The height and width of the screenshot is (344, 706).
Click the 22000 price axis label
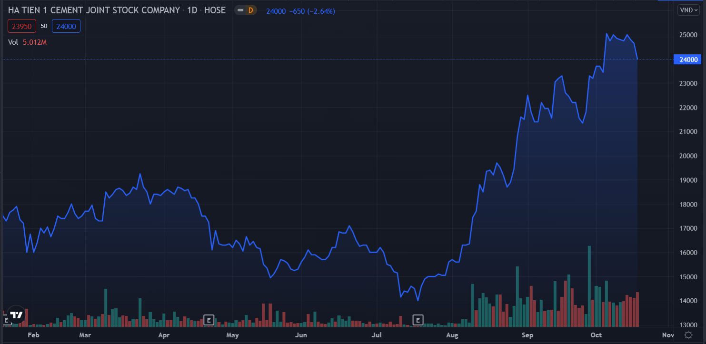pos(688,108)
